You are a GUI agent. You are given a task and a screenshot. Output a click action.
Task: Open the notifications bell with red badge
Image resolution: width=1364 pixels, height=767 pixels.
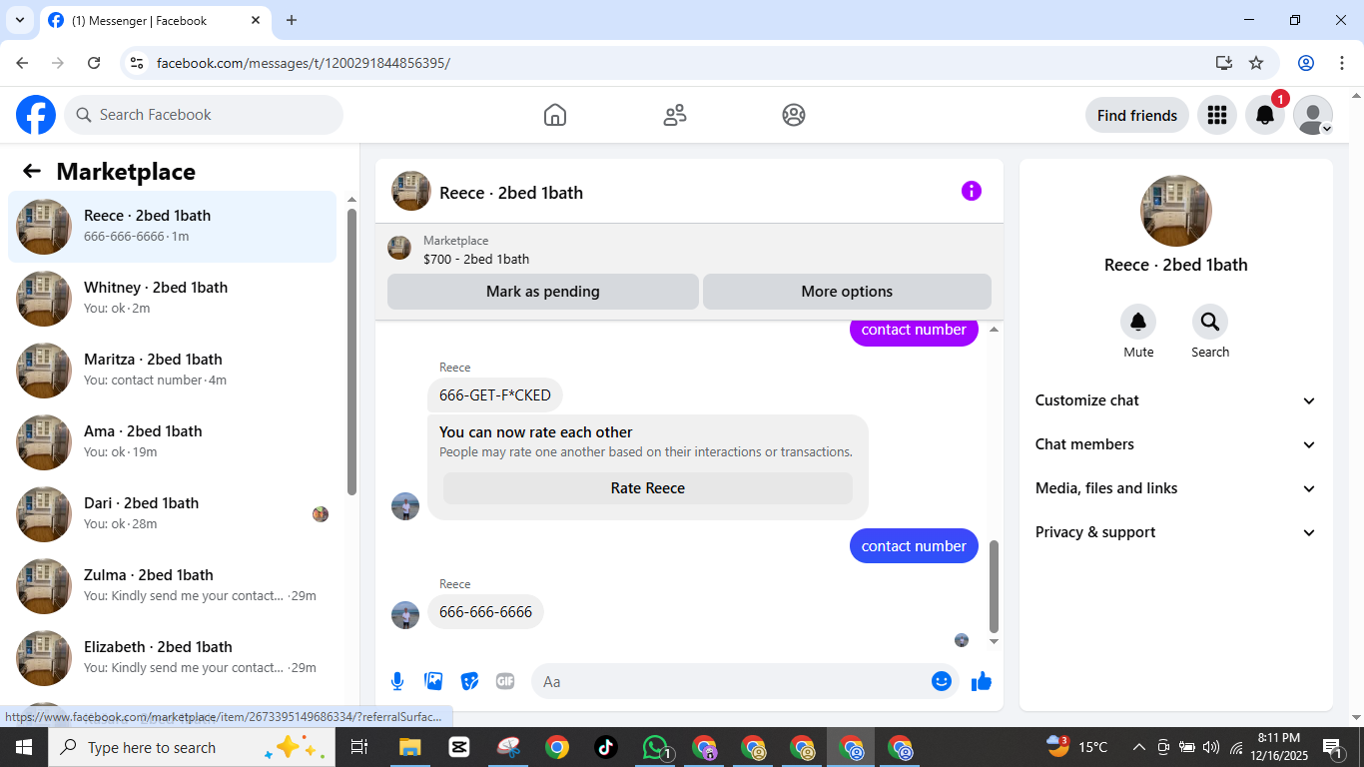(1265, 115)
